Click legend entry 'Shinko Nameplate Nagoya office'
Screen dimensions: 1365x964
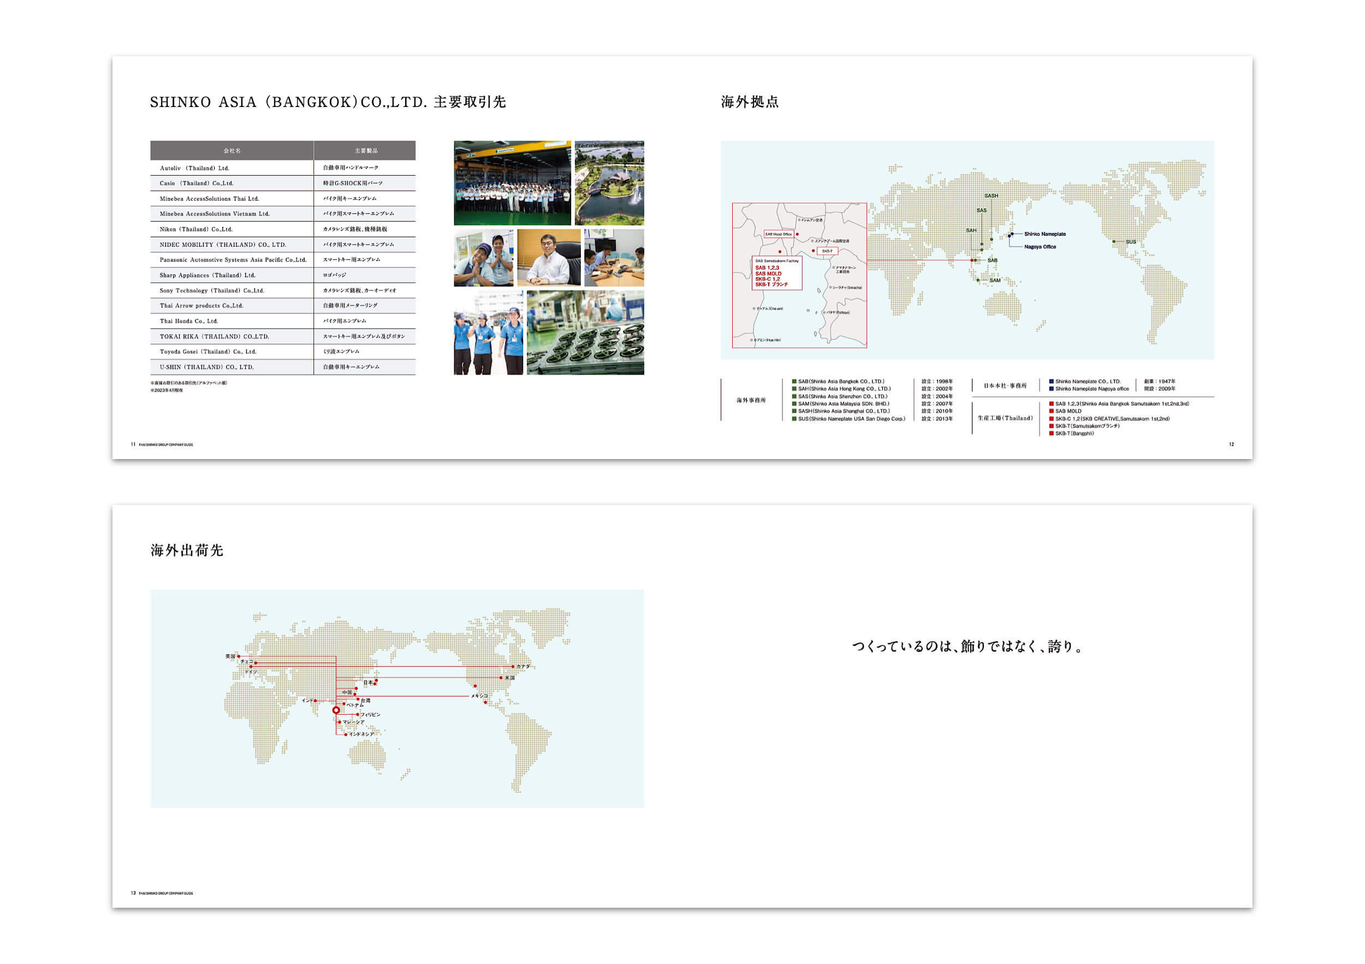click(1089, 389)
